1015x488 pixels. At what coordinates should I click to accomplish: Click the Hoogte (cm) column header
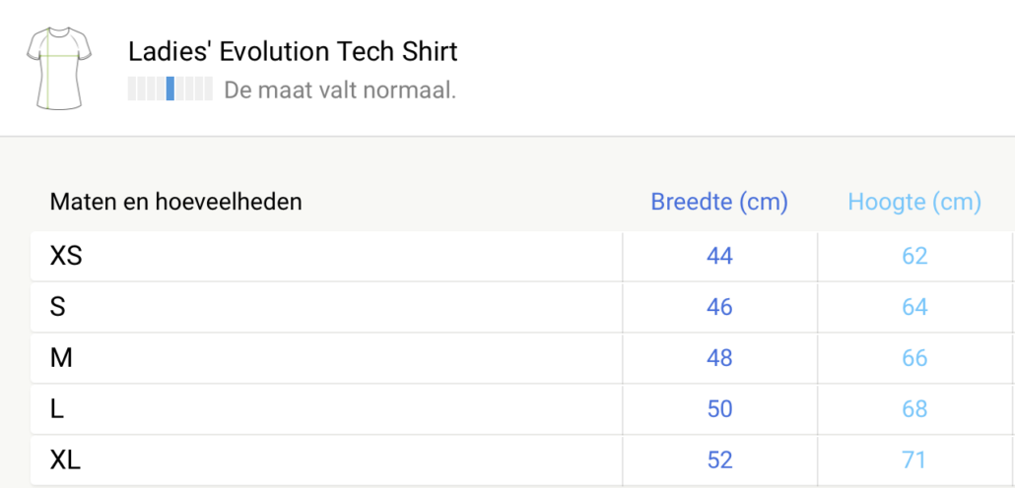pos(914,203)
